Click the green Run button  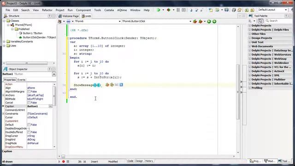[x=159, y=10]
